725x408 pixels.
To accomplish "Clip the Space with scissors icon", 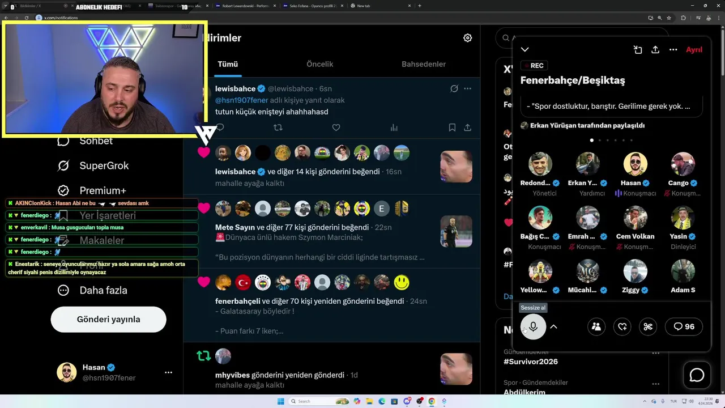I will (648, 326).
